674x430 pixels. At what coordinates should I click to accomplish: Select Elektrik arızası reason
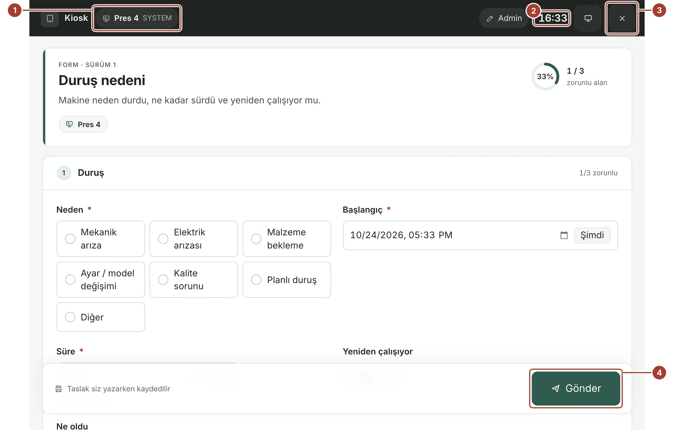click(x=194, y=239)
